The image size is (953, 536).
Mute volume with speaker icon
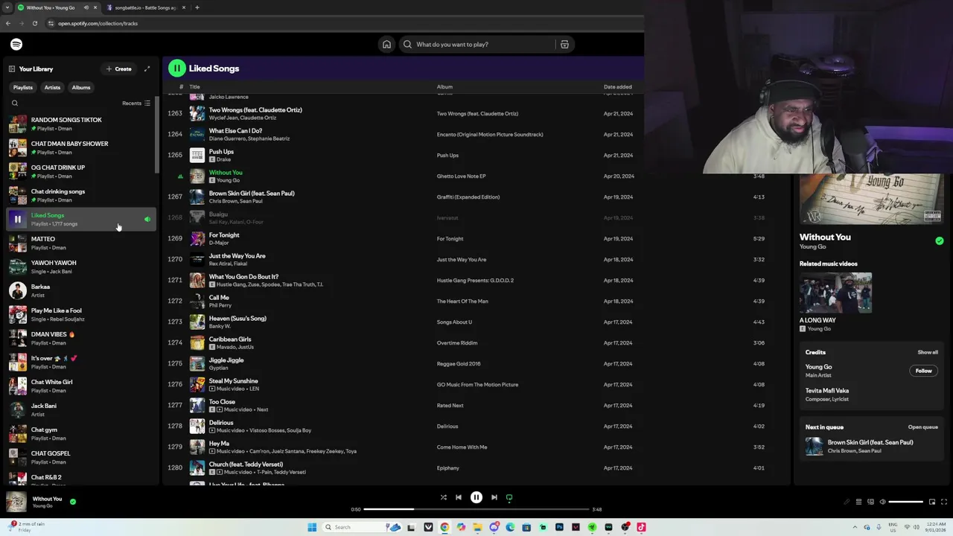[883, 502]
